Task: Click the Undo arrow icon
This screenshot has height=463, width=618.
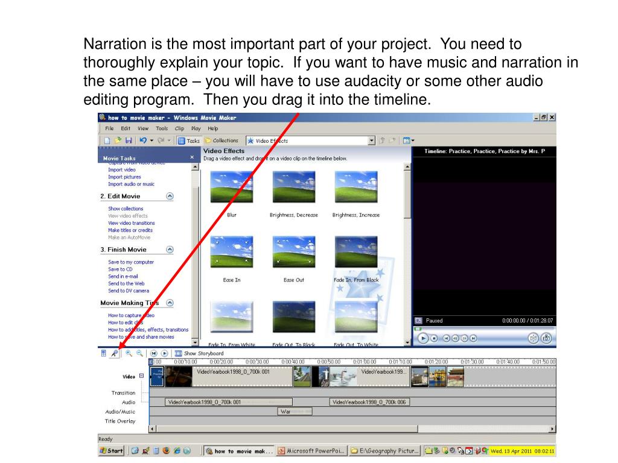Action: [x=142, y=140]
